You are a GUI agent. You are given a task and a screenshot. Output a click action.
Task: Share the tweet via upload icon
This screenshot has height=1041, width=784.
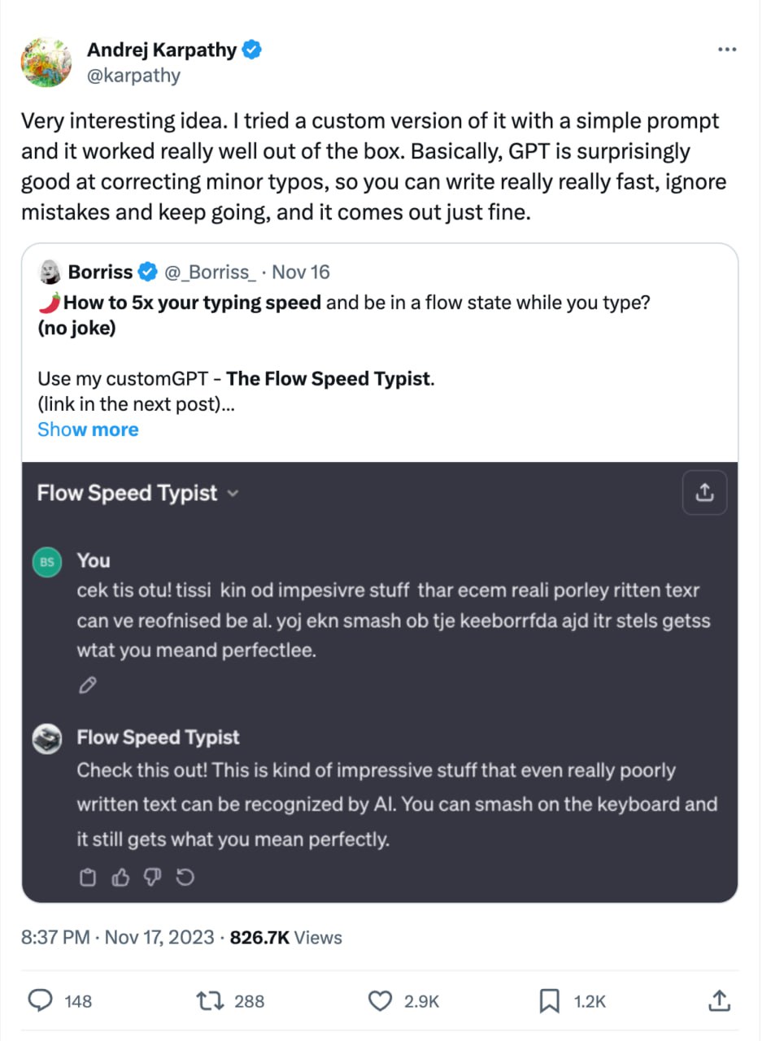[719, 1000]
